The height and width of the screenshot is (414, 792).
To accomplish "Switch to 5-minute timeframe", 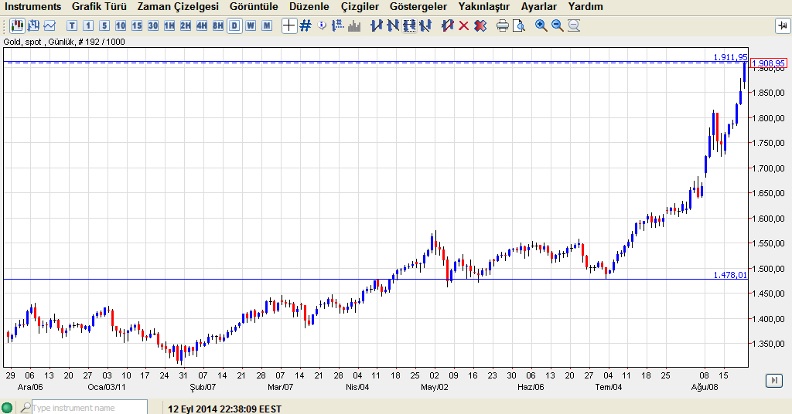I will (104, 25).
